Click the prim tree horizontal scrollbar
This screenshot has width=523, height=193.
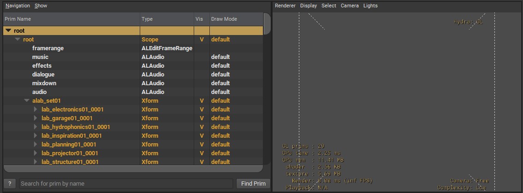click(133, 169)
